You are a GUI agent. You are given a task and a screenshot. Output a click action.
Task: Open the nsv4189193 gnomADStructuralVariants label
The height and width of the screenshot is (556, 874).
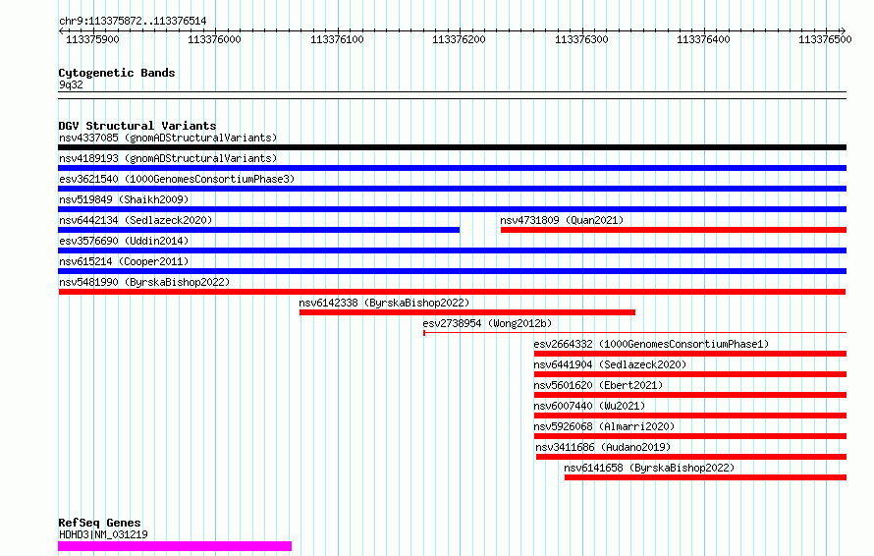168,158
